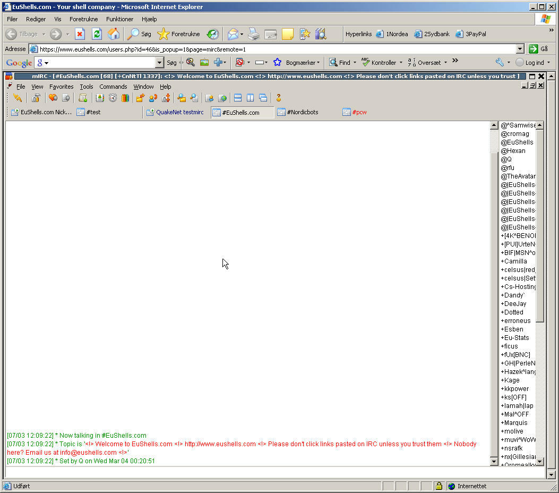559x493 pixels.
Task: Open the Google search box dropdown
Action: tap(159, 63)
